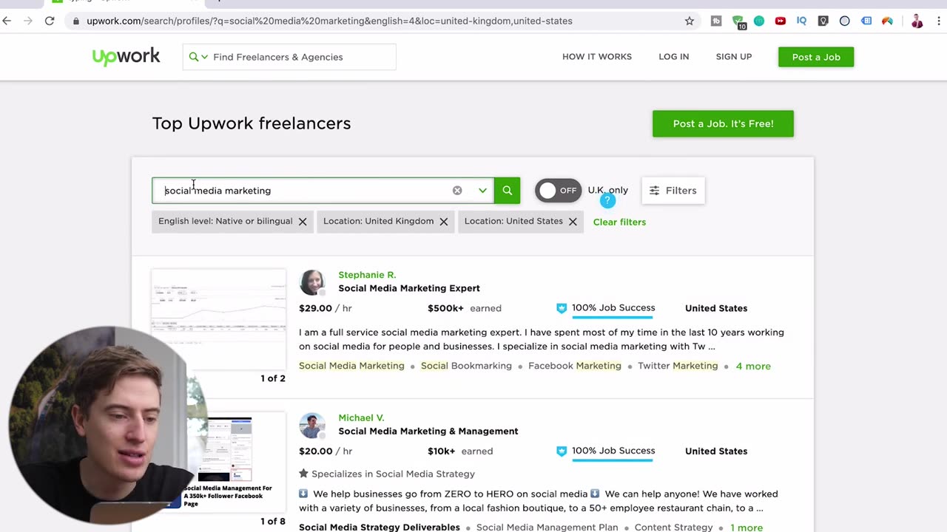Open the gray circle extension icon
The image size is (947, 532).
pyautogui.click(x=845, y=21)
